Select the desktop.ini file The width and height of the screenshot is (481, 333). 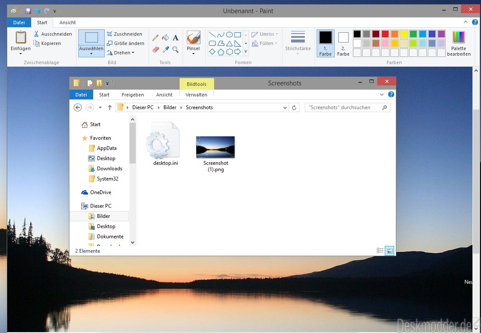point(165,144)
